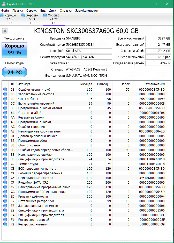Image resolution: width=174 pixels, height=243 pixels.
Task: Click status orb for Ошибки чтения (raw)
Action: [x=5, y=89]
